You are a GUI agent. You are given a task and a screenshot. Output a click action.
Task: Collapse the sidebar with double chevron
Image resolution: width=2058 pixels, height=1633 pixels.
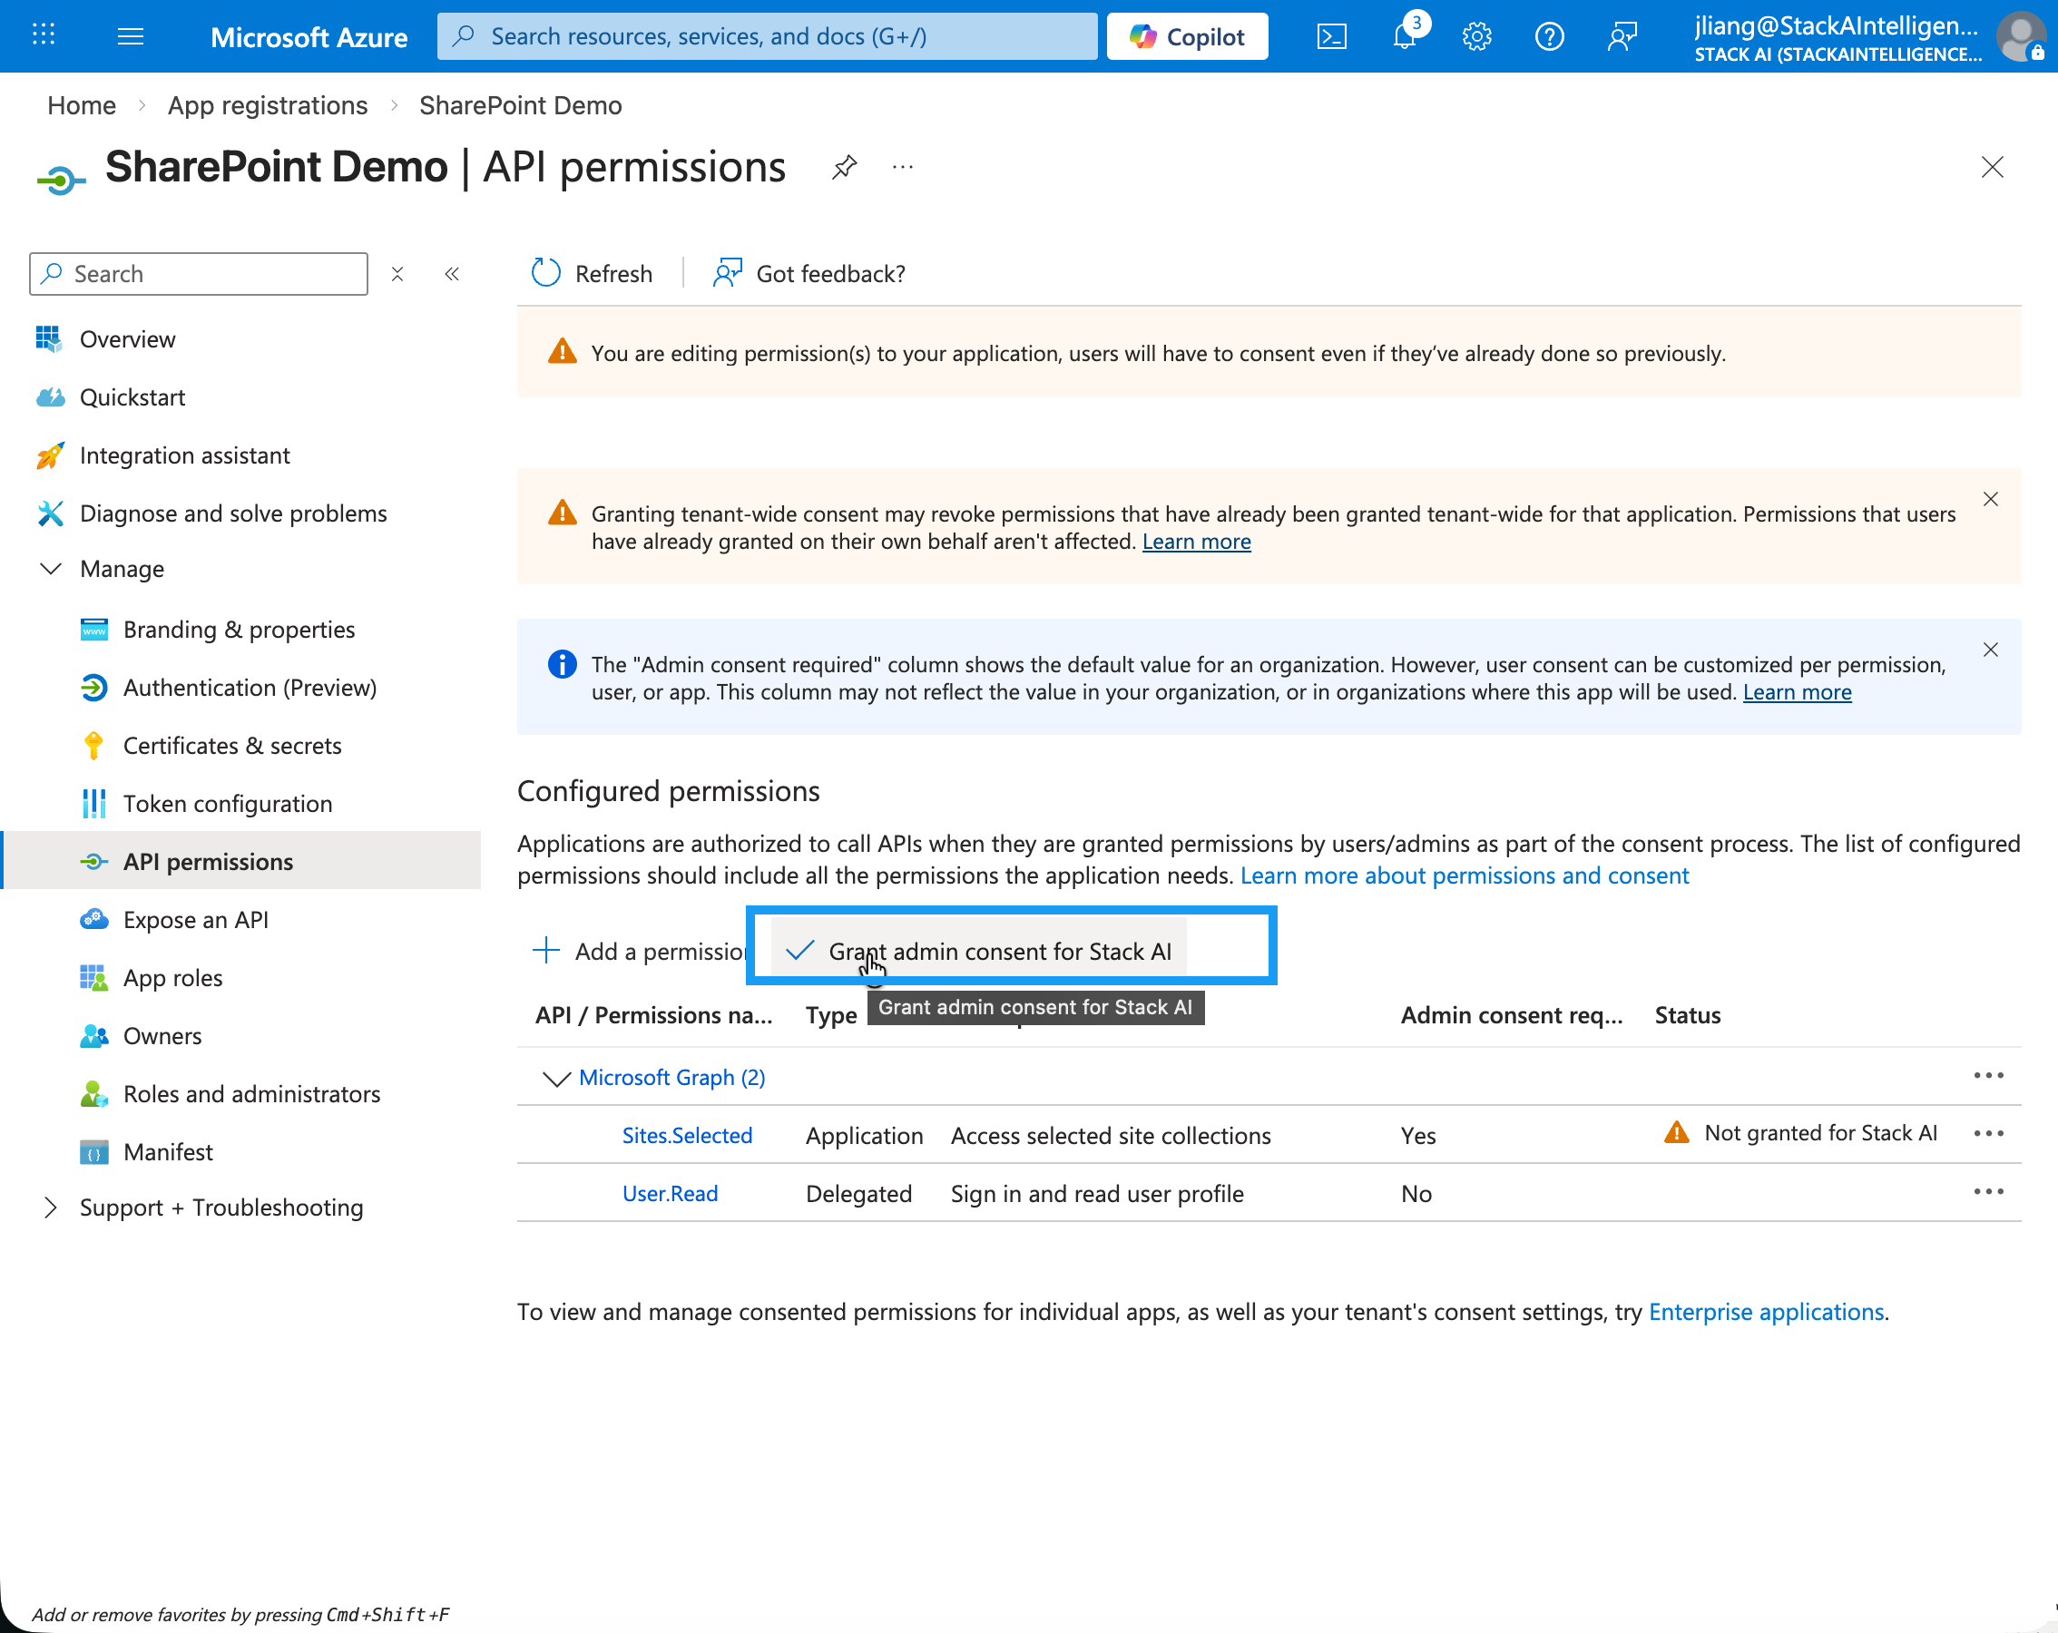[x=452, y=274]
